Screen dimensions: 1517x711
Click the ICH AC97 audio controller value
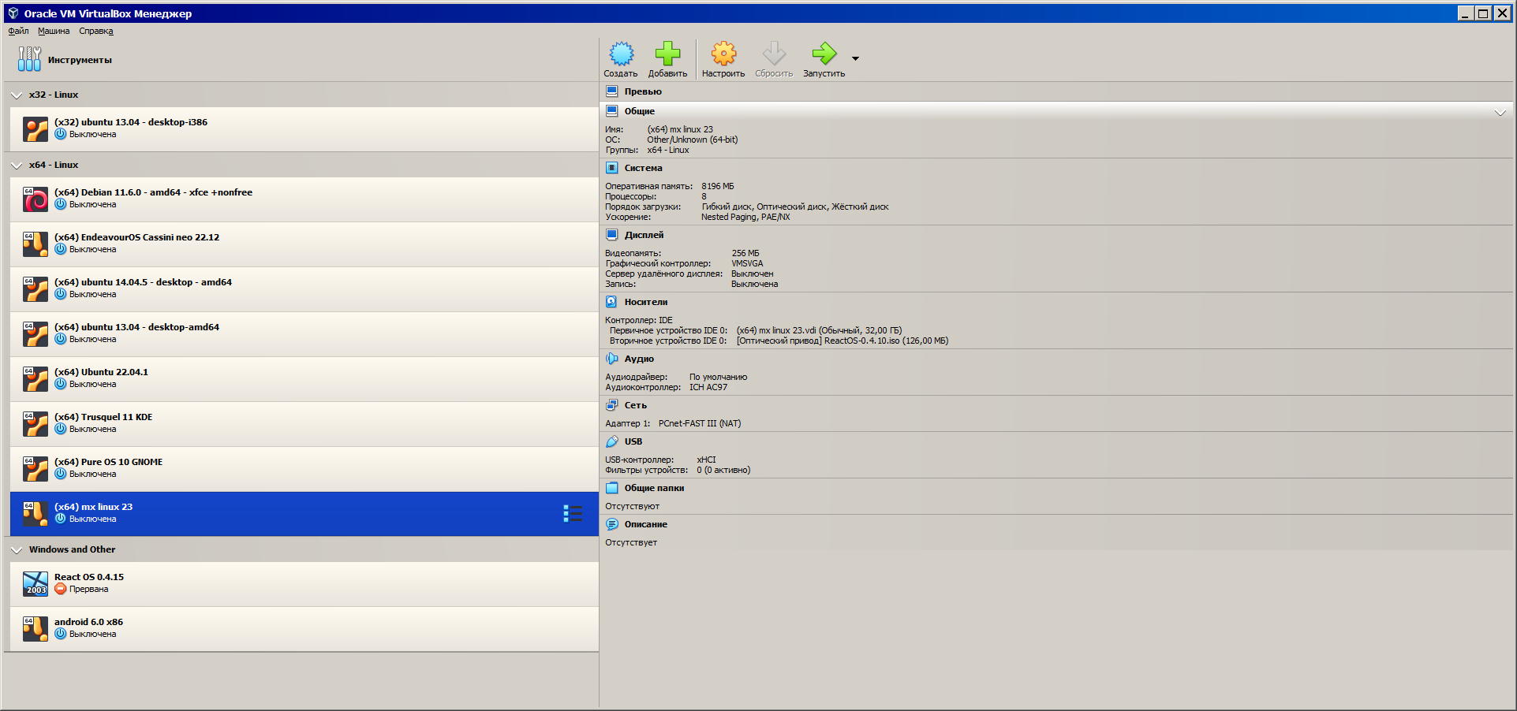(708, 388)
